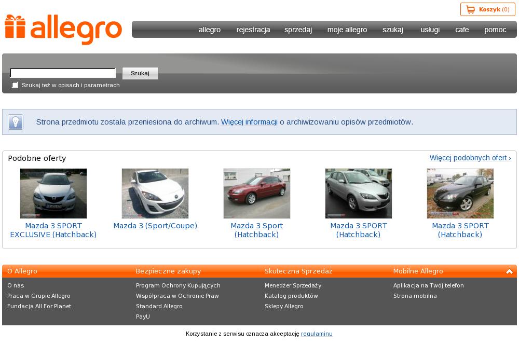Open 'pomoc' help menu item
This screenshot has height=344, width=519.
pos(495,30)
